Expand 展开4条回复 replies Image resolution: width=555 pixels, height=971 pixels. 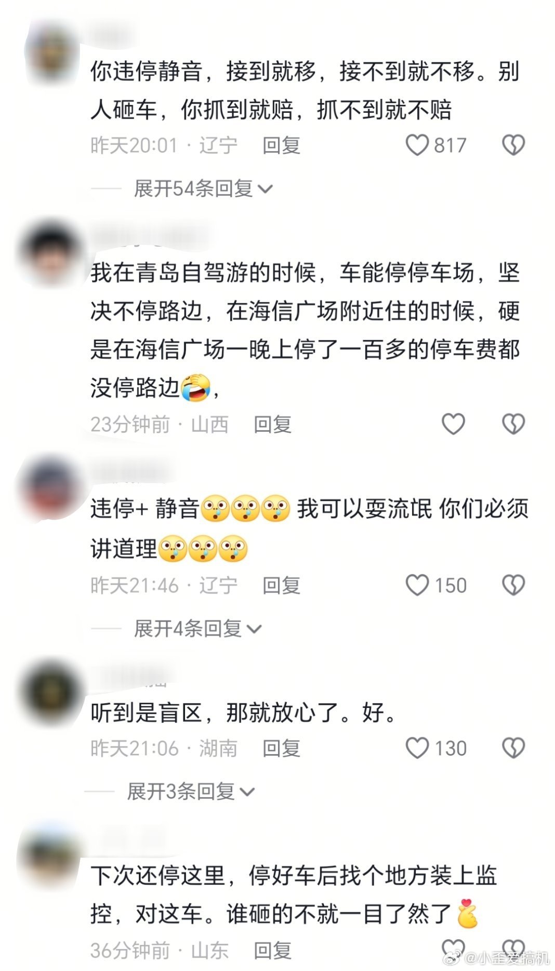(x=197, y=629)
